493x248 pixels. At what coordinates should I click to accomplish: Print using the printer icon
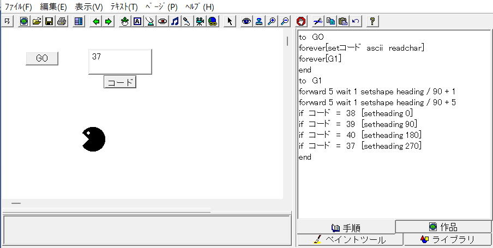point(62,21)
